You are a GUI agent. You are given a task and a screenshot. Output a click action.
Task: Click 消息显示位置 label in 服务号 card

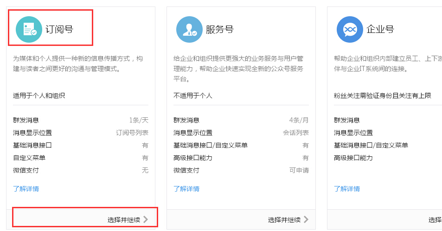(x=193, y=133)
